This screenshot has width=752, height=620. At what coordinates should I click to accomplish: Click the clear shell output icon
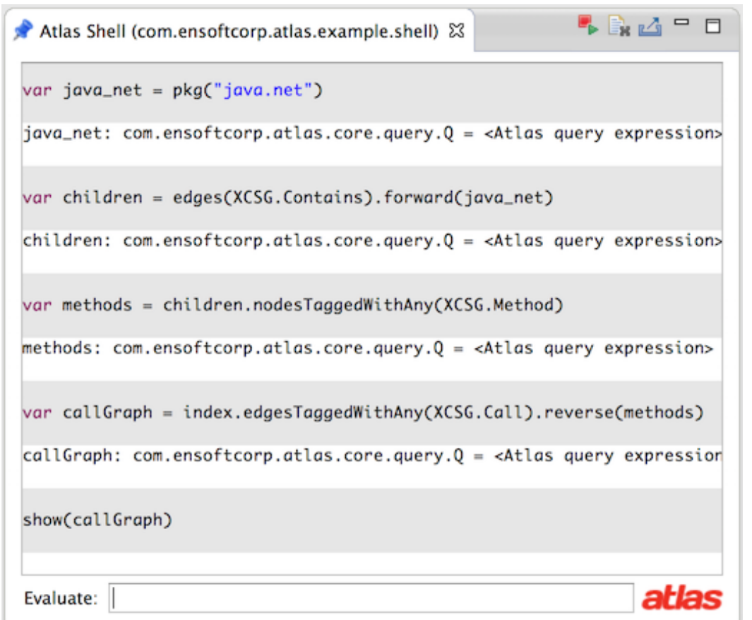[x=619, y=26]
